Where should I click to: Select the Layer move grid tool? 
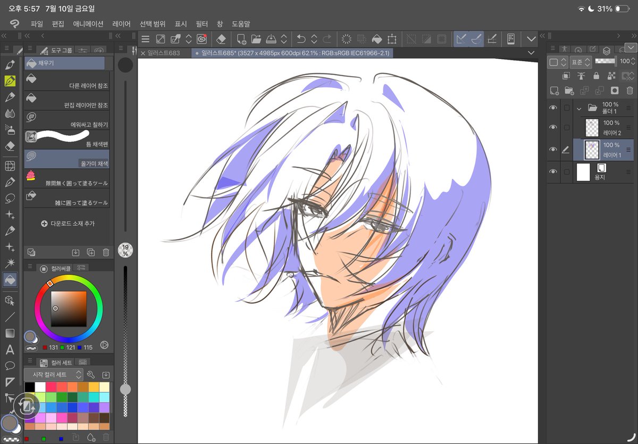[x=10, y=166]
